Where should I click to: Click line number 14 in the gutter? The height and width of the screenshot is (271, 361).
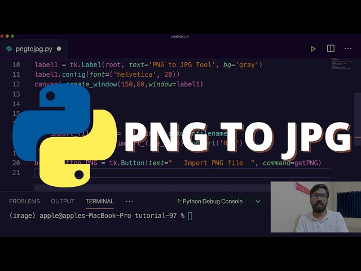tap(16, 104)
